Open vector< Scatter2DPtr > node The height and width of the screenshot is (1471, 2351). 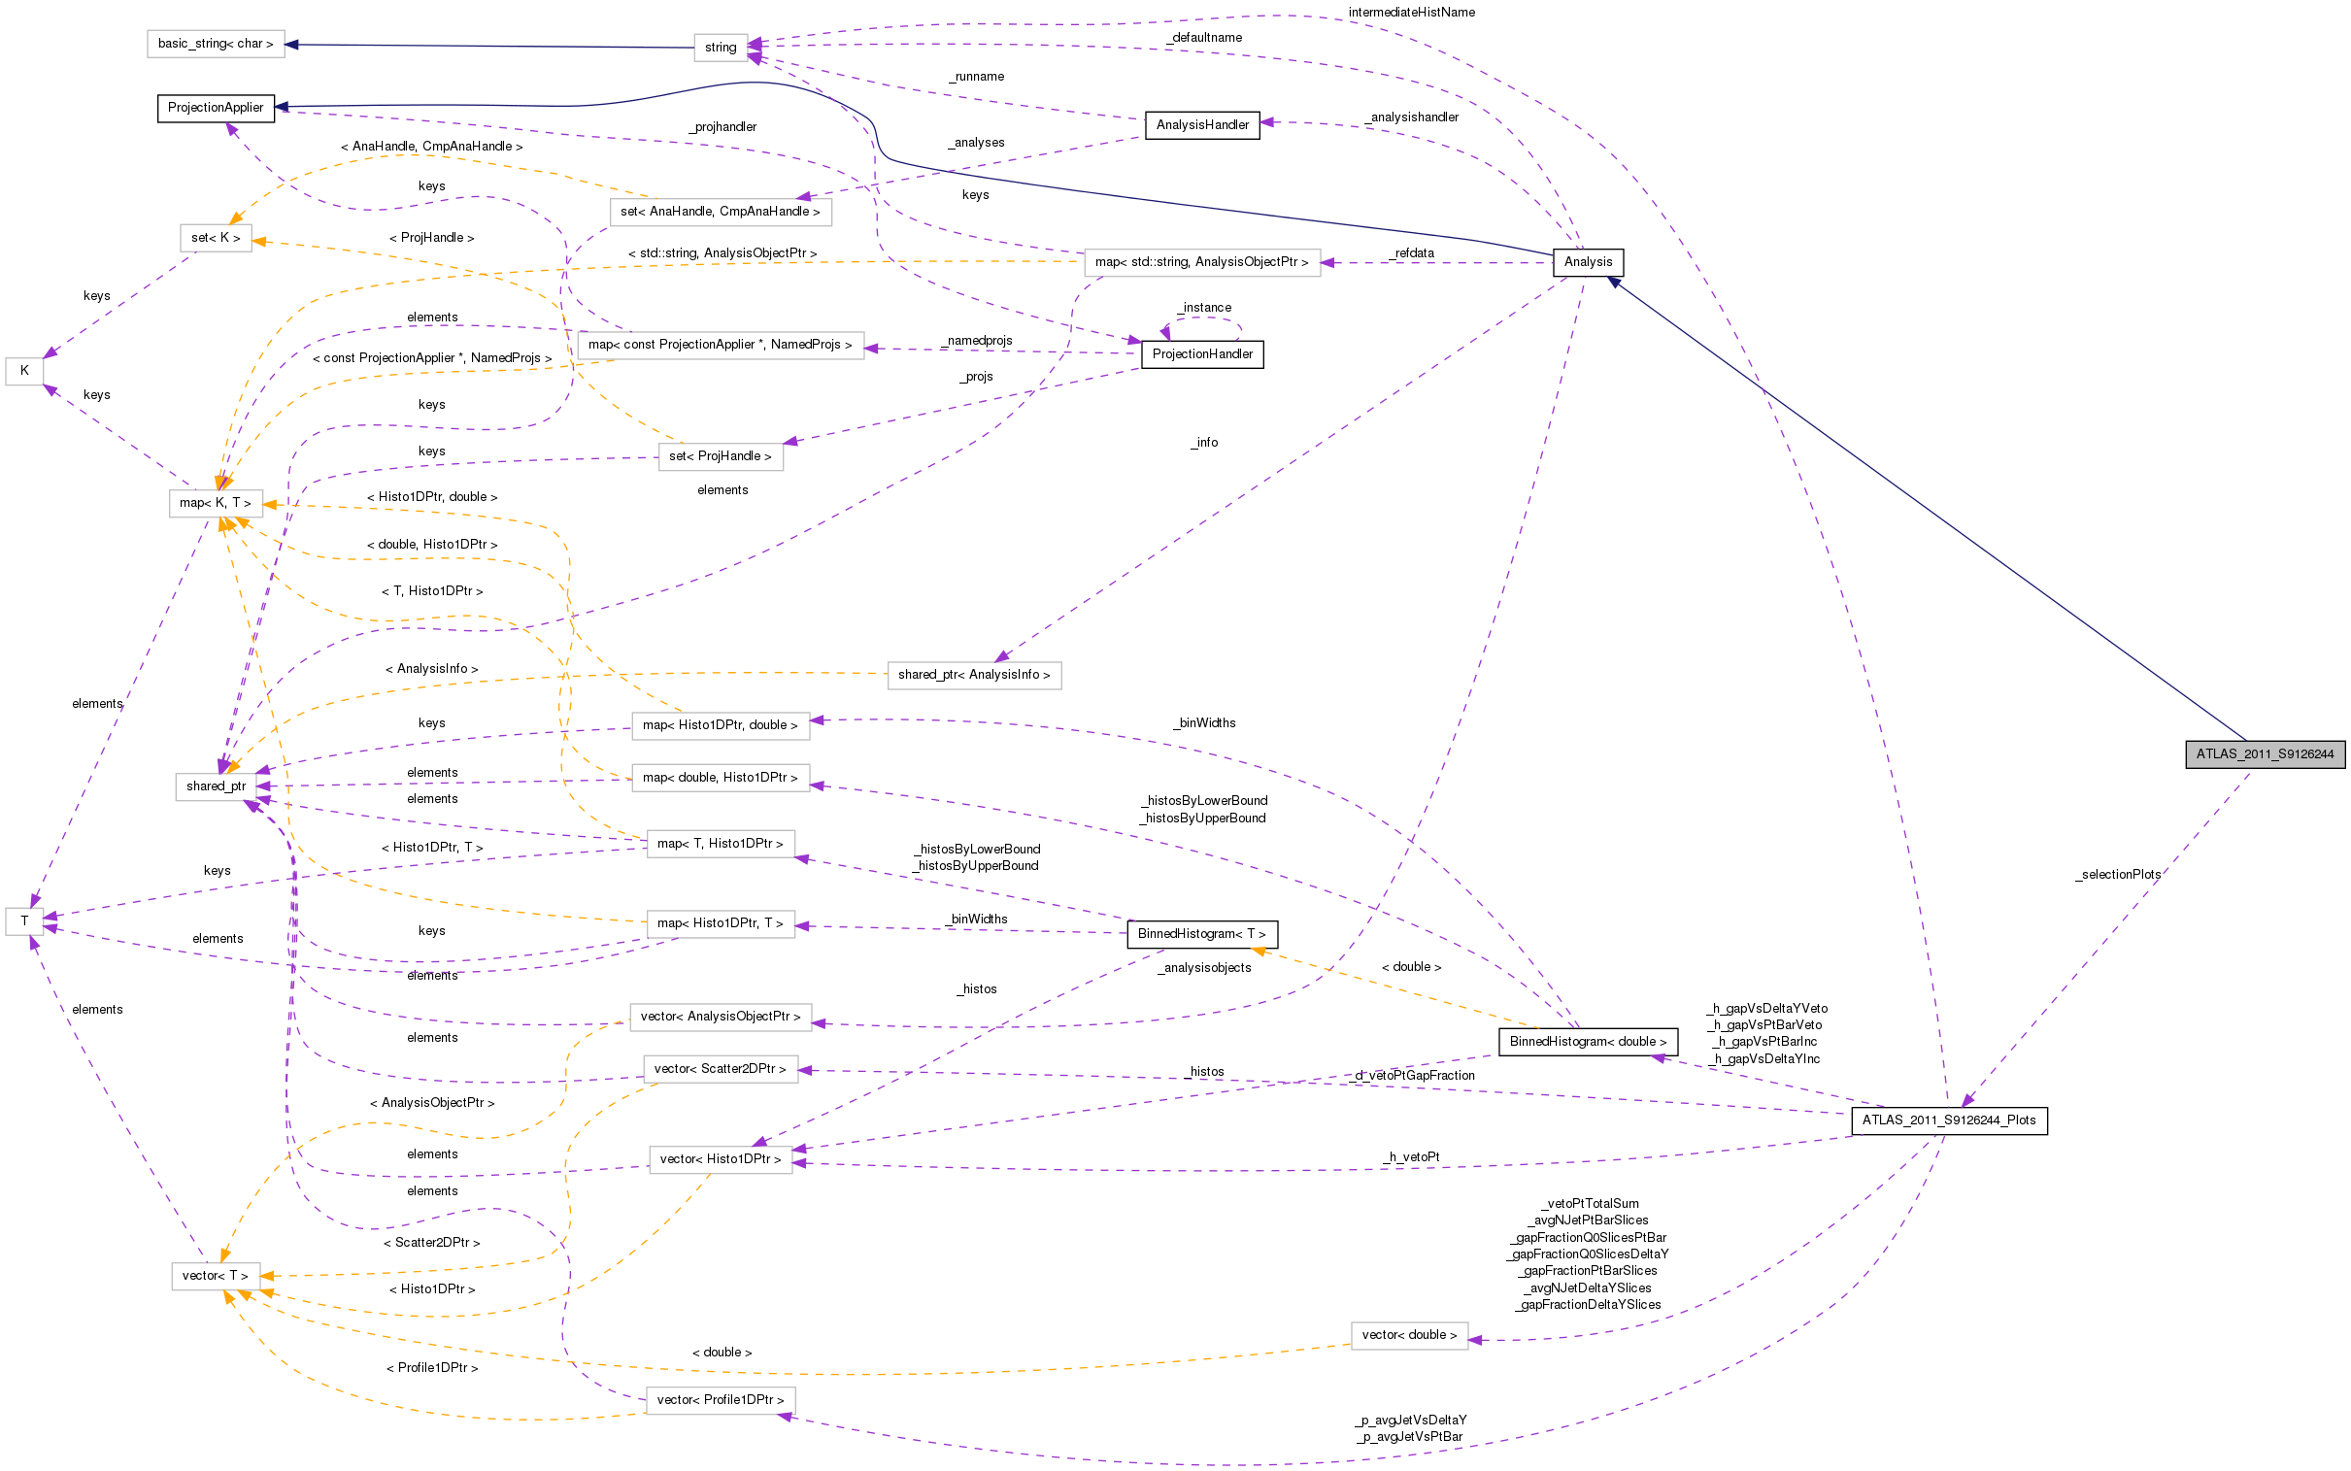click(x=720, y=1070)
